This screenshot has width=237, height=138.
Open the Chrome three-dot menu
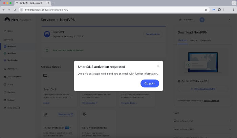click(x=233, y=10)
